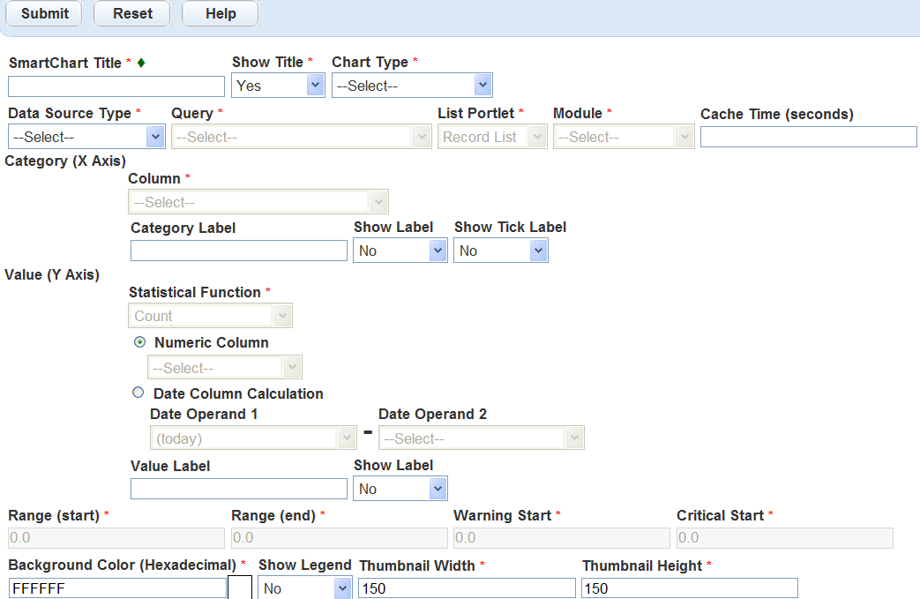Open the Chart Type dropdown

[411, 86]
